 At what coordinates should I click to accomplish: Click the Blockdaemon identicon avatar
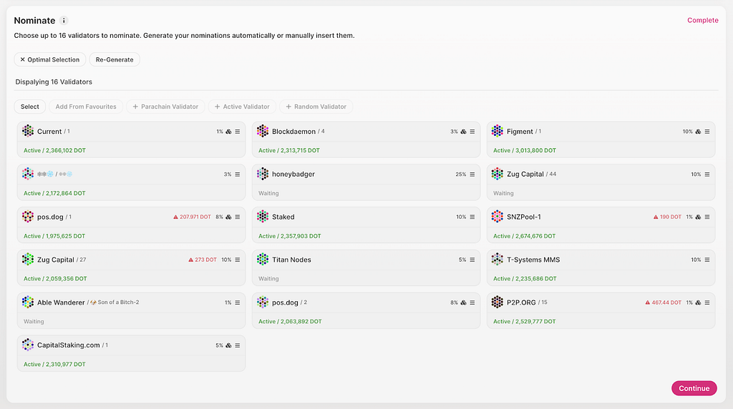click(x=263, y=131)
